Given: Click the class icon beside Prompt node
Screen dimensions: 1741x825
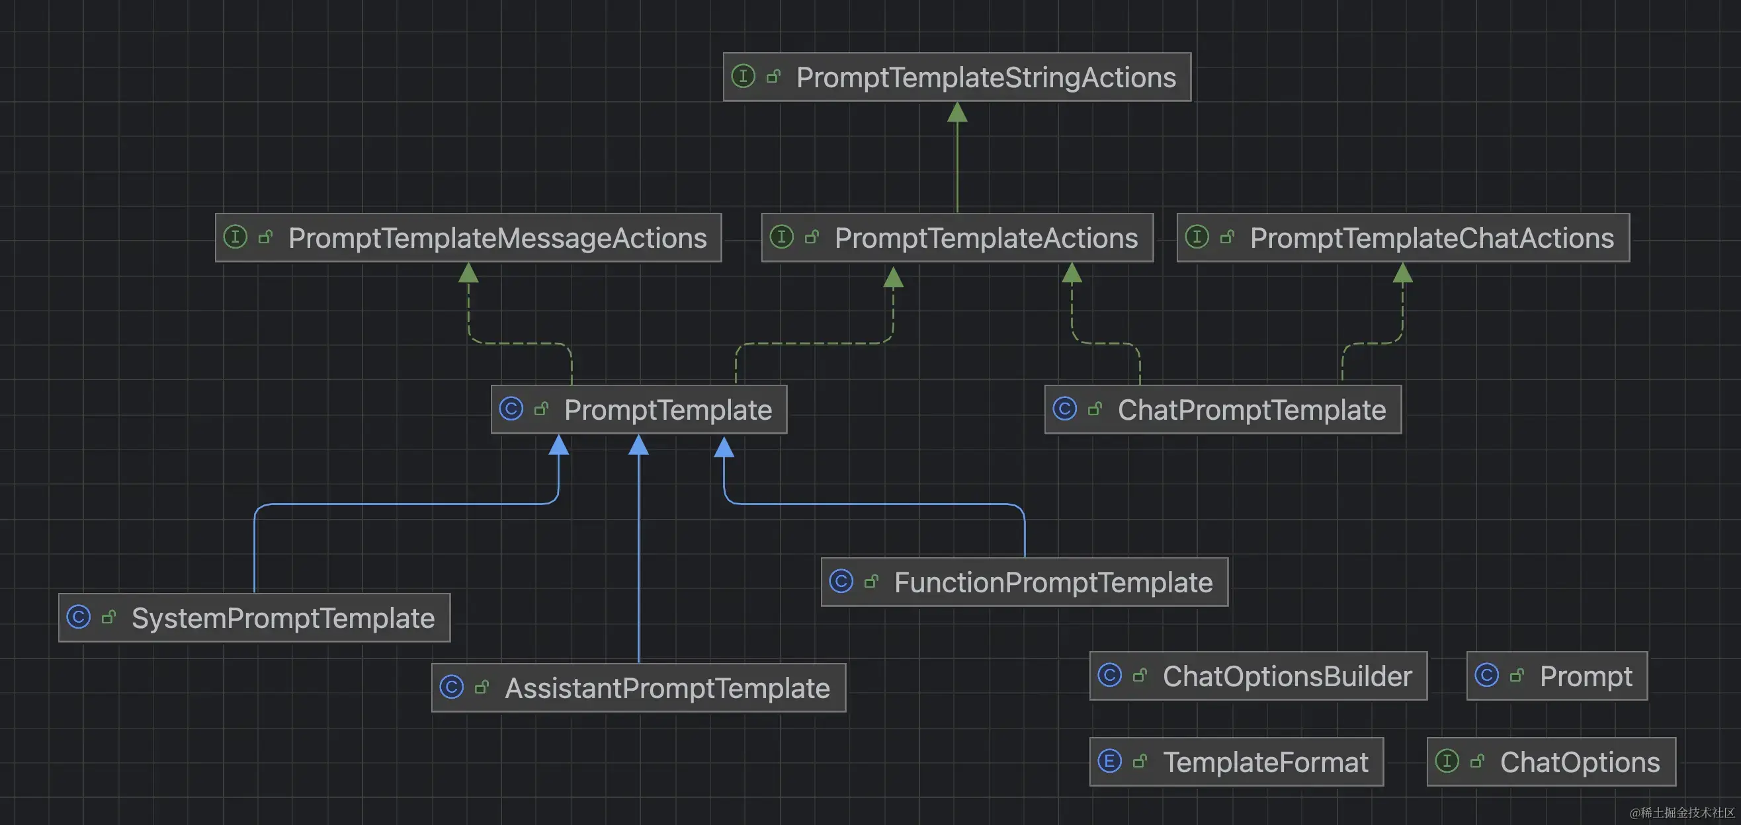Looking at the screenshot, I should [x=1486, y=675].
